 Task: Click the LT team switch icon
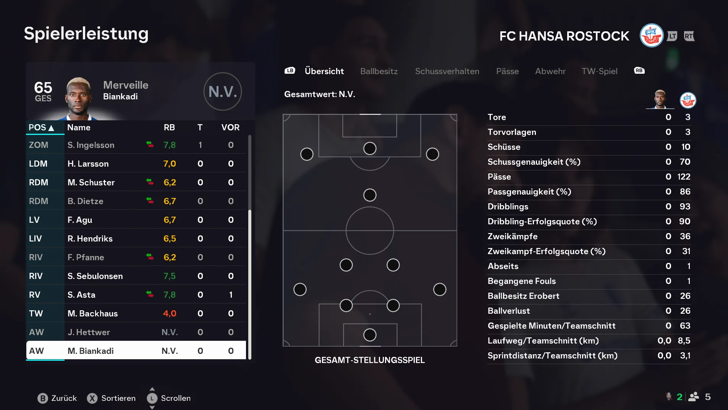click(672, 36)
